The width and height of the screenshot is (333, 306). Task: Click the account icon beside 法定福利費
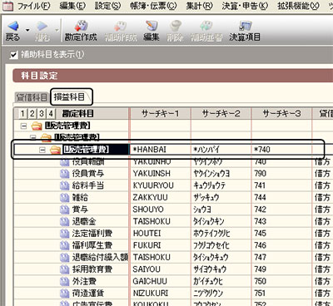pos(65,234)
